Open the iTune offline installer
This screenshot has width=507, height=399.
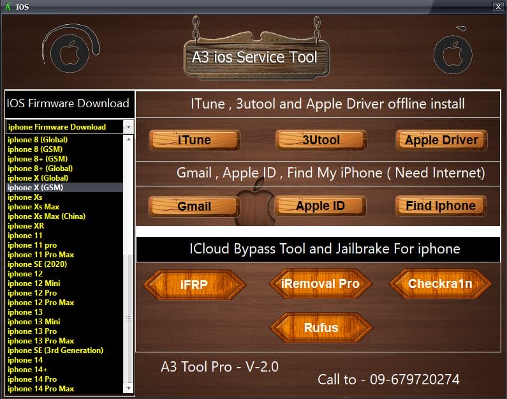pos(195,140)
